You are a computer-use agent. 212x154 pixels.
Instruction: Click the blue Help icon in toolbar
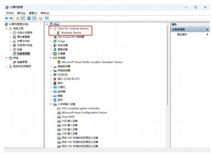[x=29, y=18]
